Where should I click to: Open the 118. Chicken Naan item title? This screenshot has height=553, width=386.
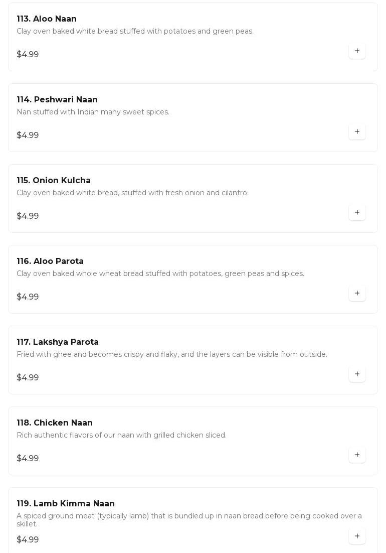55,423
